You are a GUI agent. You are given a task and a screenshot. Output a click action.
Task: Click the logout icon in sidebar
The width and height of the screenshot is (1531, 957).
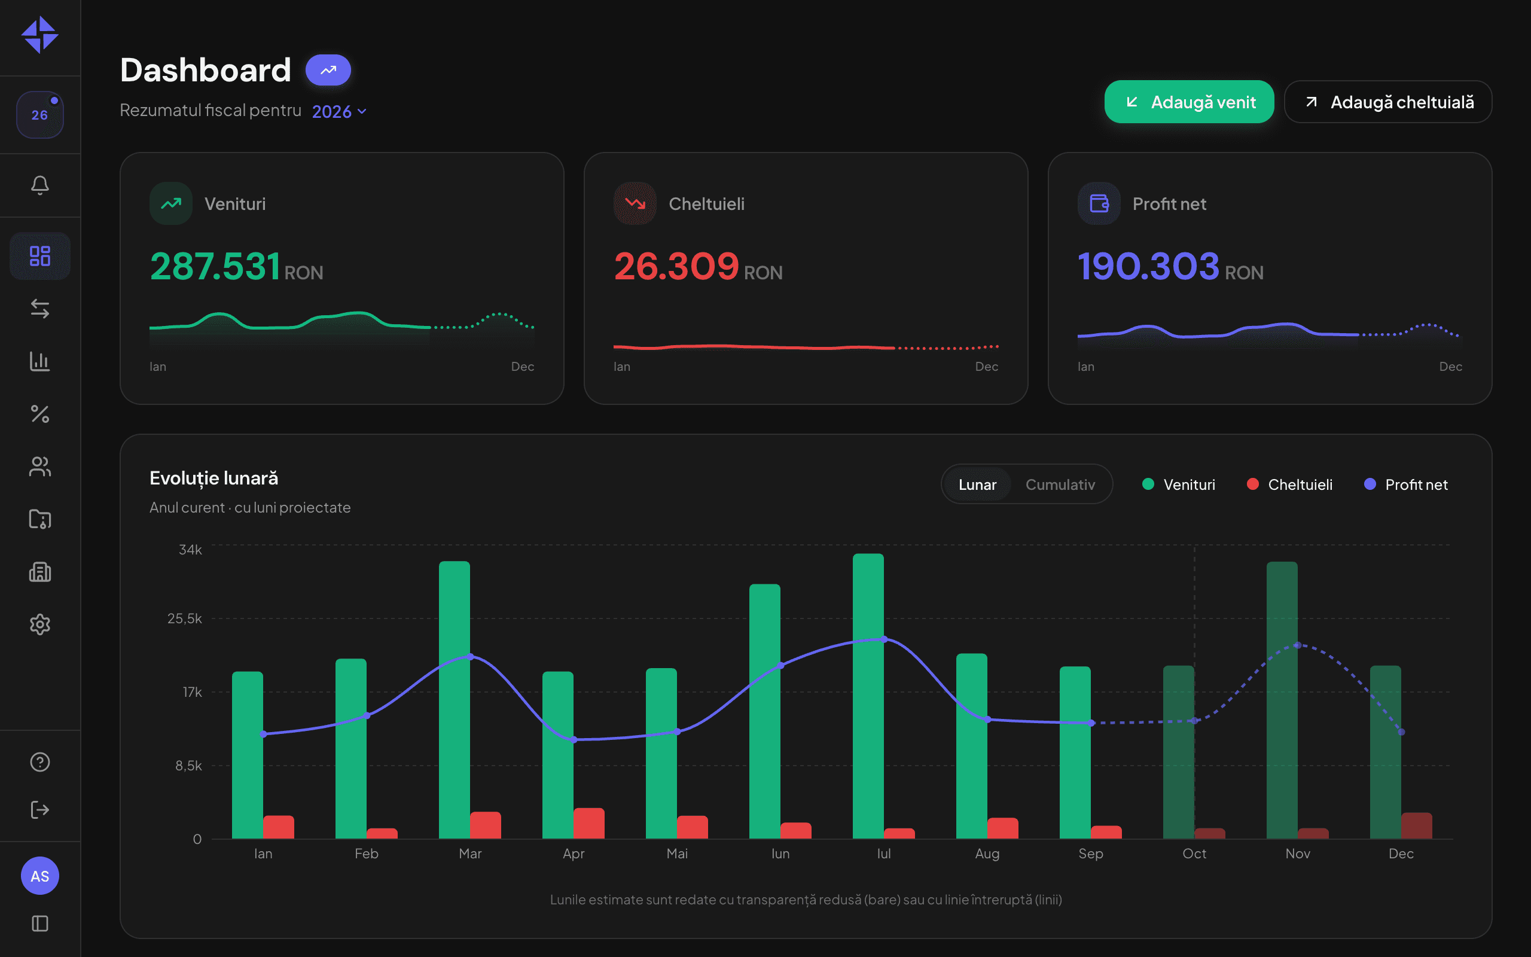(40, 809)
